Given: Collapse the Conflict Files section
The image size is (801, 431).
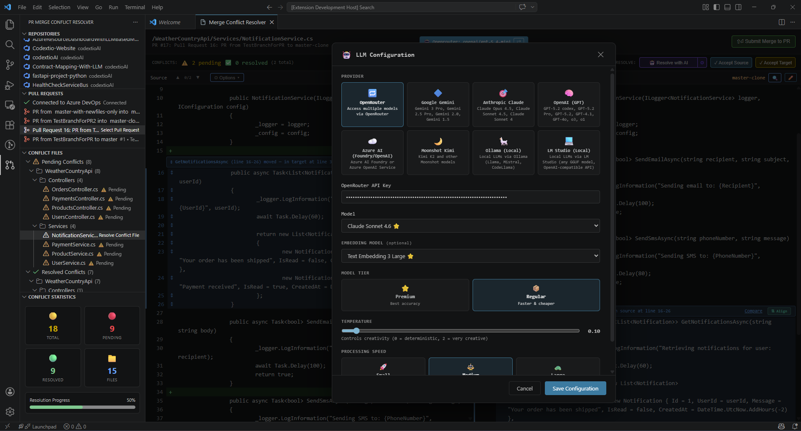Looking at the screenshot, I should (x=24, y=153).
